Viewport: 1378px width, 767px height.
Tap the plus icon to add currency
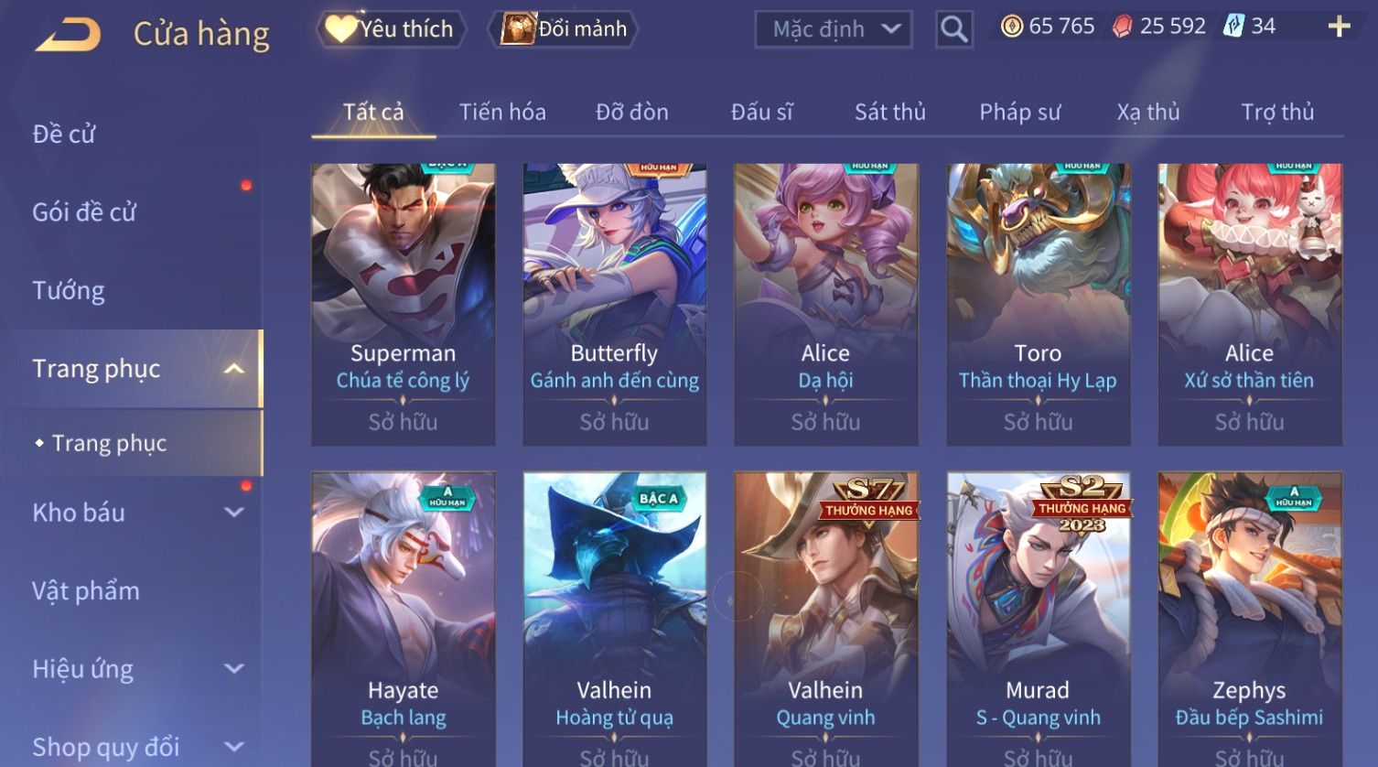pos(1339,27)
